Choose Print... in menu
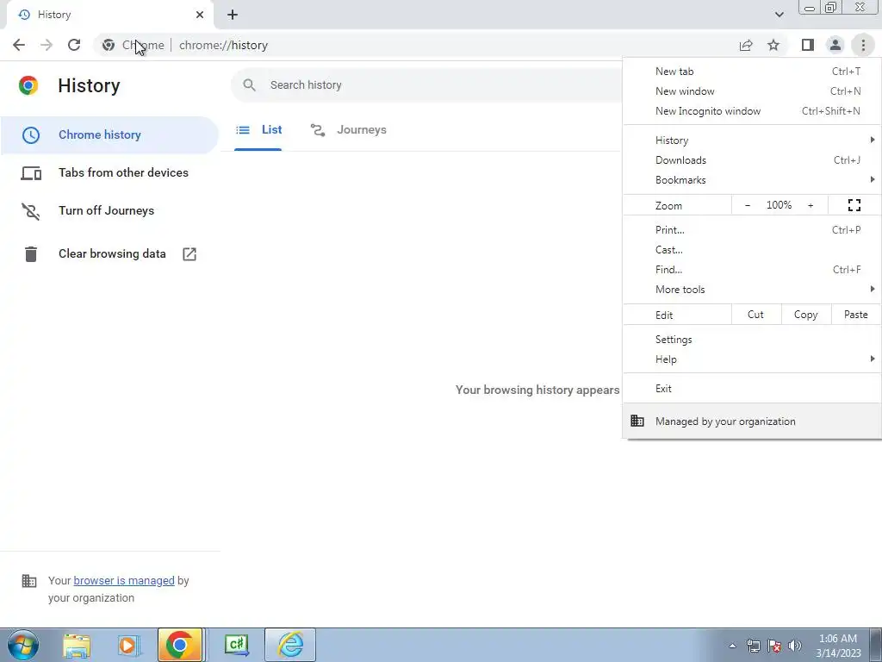882x662 pixels. click(752, 229)
